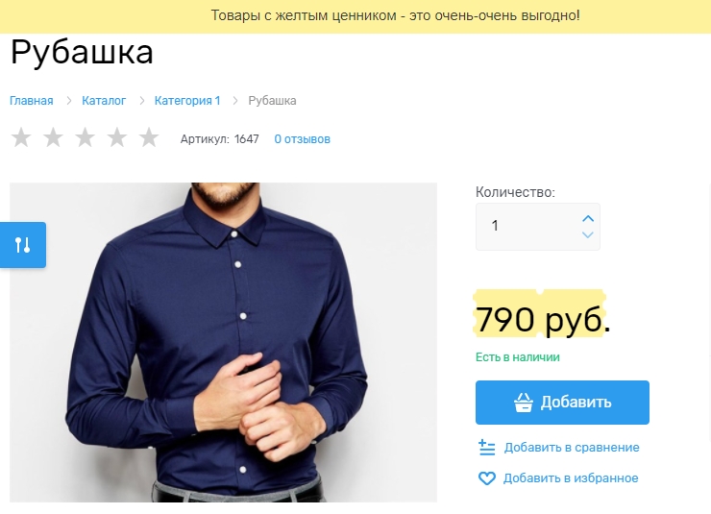This screenshot has height=514, width=711.
Task: Click the yellow 790 руб. price tag
Action: click(540, 313)
